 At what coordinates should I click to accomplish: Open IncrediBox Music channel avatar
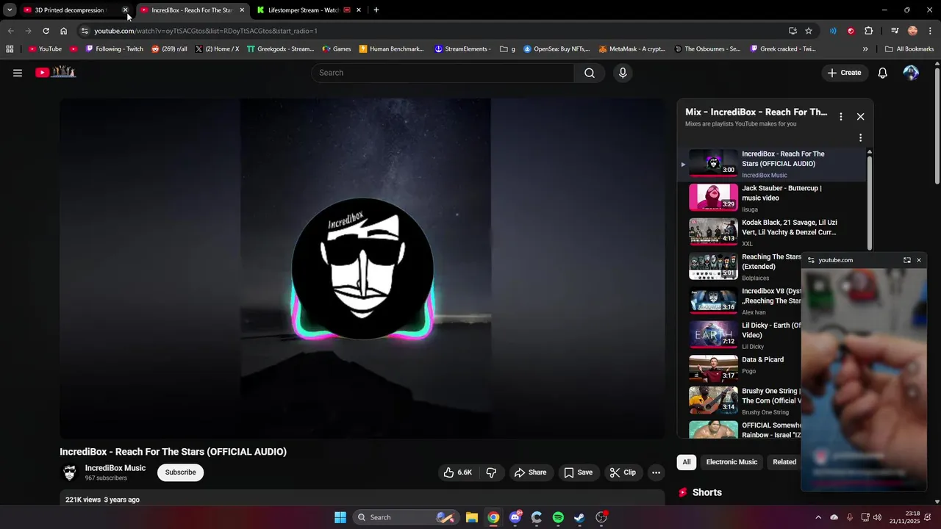point(70,472)
